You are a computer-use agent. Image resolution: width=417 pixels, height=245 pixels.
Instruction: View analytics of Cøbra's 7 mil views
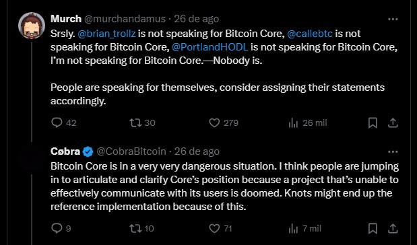click(x=293, y=229)
